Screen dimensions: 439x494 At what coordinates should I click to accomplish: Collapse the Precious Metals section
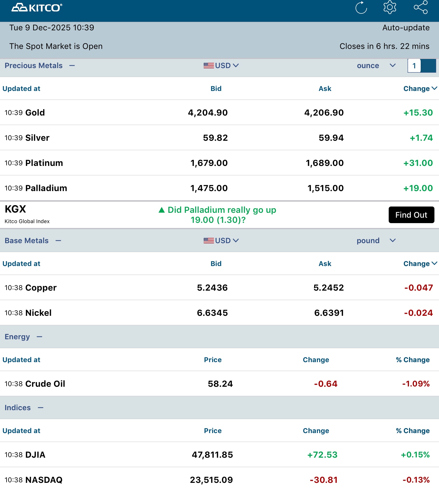coord(72,66)
